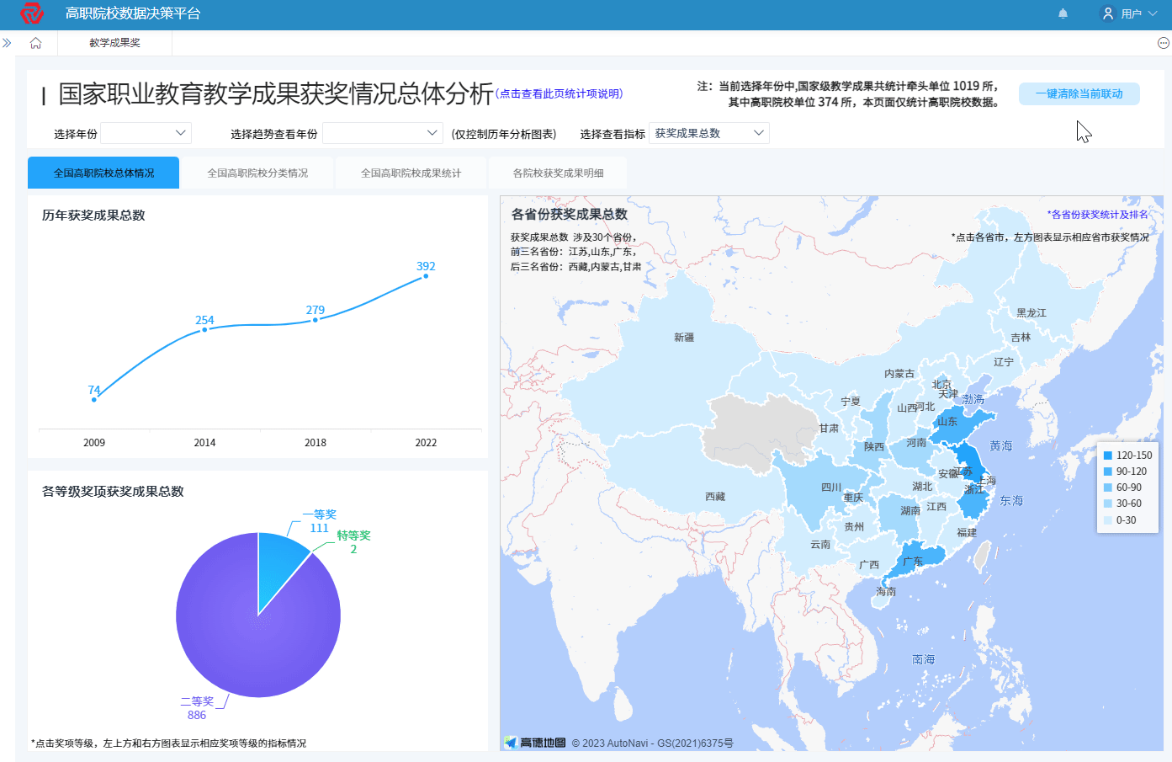Open the 获奖成果总数 indicator dropdown
The image size is (1172, 762).
708,132
